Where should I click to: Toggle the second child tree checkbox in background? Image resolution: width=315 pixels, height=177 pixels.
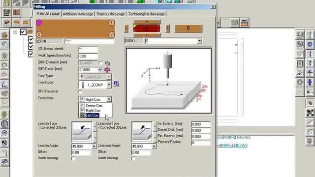[x=31, y=46]
